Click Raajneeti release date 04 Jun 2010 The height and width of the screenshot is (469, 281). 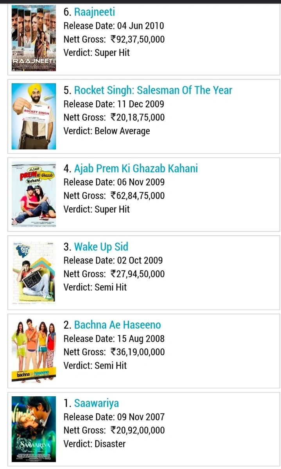(140, 26)
